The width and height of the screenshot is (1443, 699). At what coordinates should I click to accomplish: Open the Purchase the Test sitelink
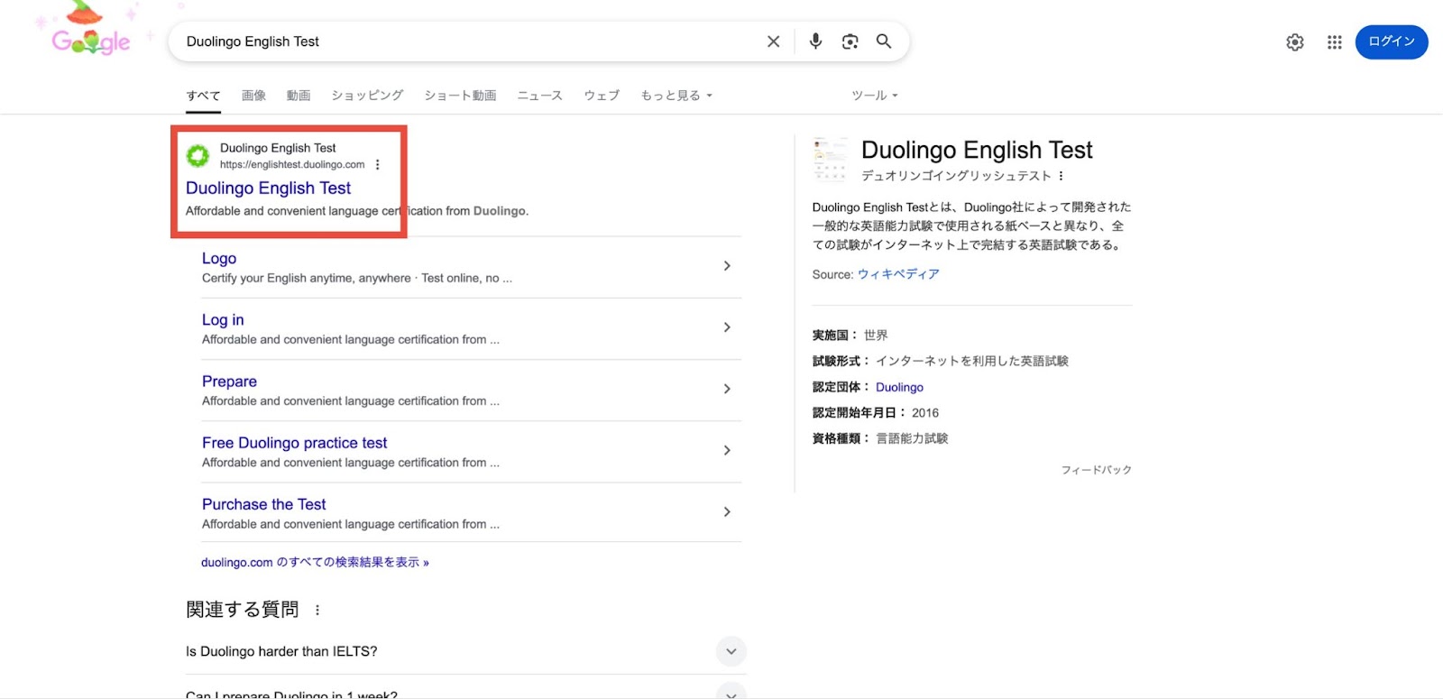(263, 504)
